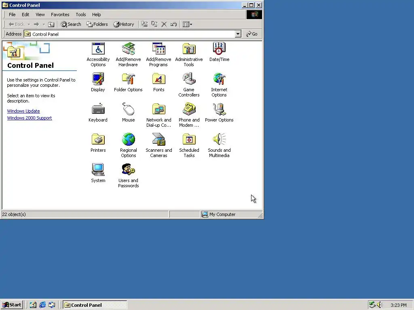Click the History toolbar button
Image resolution: width=414 pixels, height=310 pixels.
click(x=124, y=24)
